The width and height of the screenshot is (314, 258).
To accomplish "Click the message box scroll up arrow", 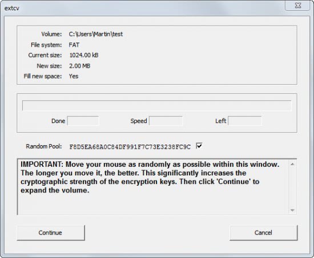I will pos(292,164).
